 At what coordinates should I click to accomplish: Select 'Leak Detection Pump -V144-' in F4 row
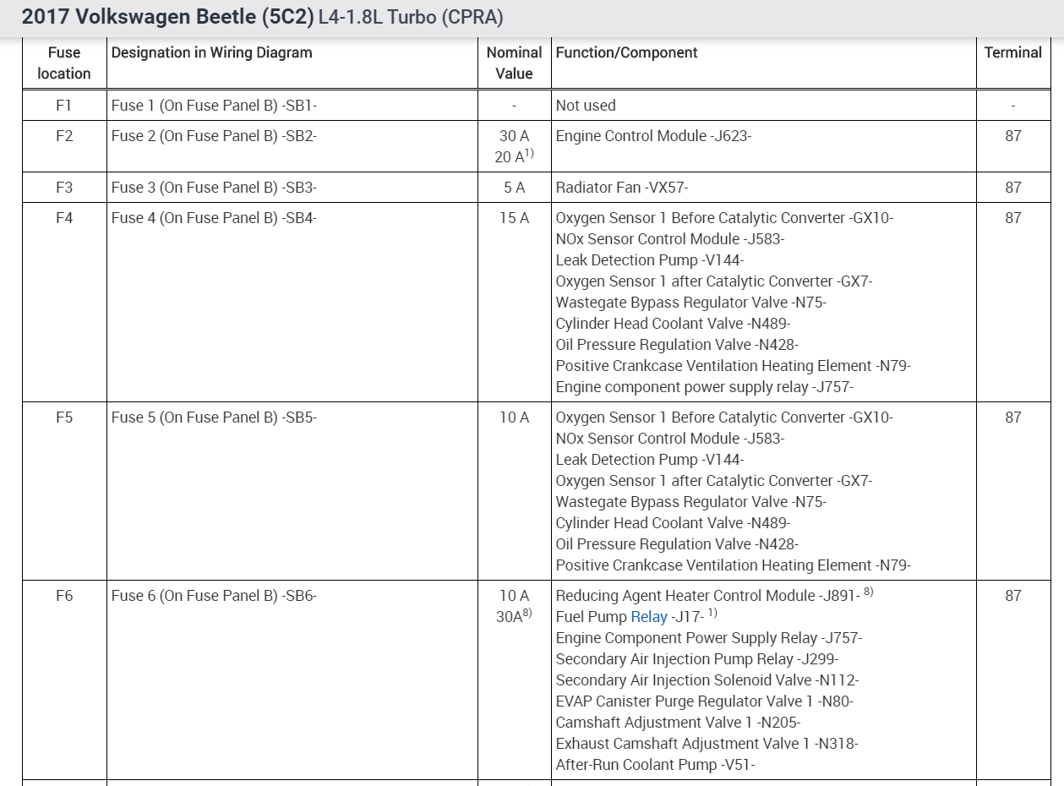650,260
